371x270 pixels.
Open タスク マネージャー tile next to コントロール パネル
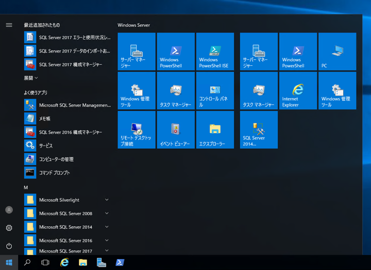[176, 91]
